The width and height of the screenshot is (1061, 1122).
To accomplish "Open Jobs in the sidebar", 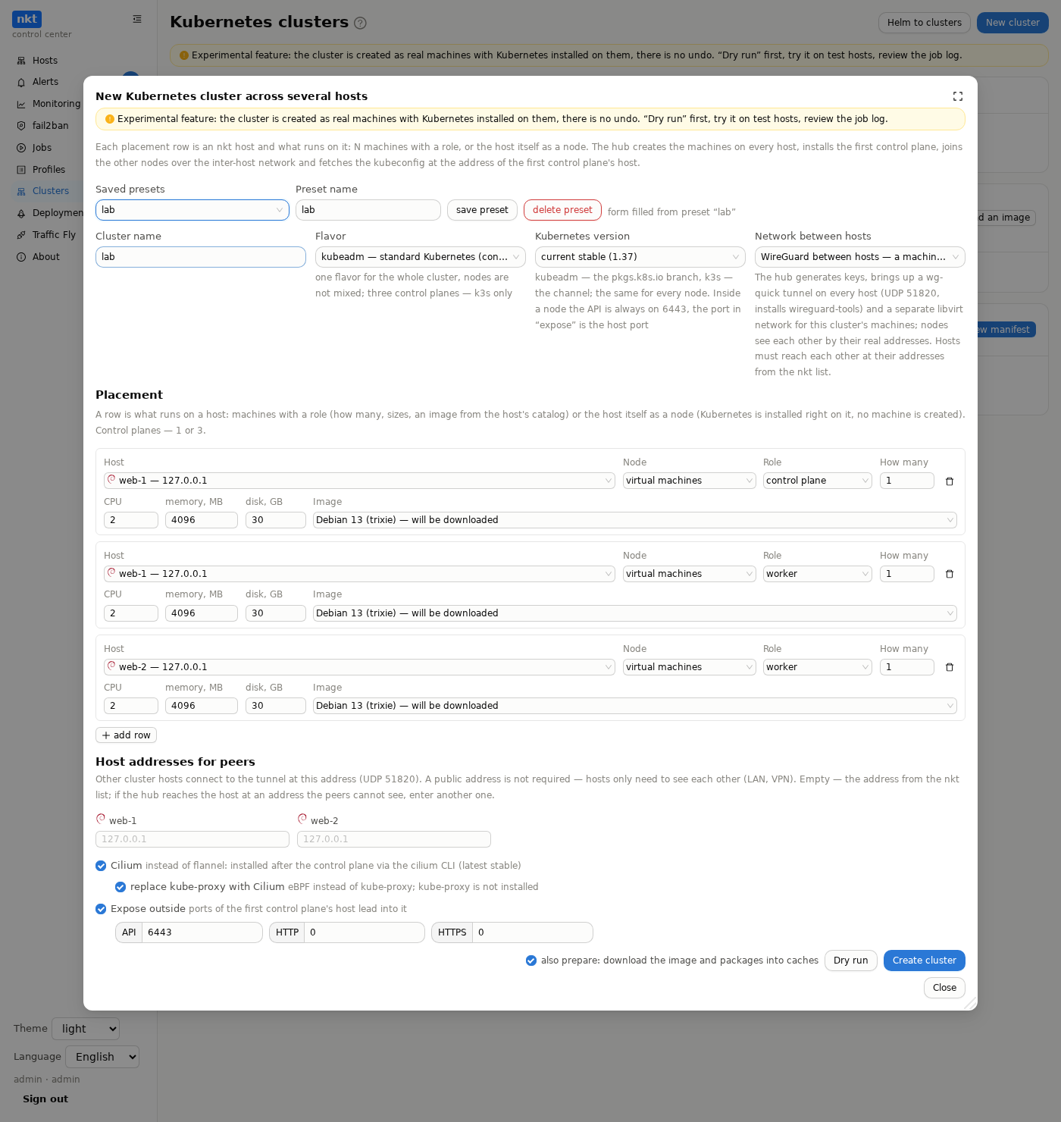I will (42, 148).
